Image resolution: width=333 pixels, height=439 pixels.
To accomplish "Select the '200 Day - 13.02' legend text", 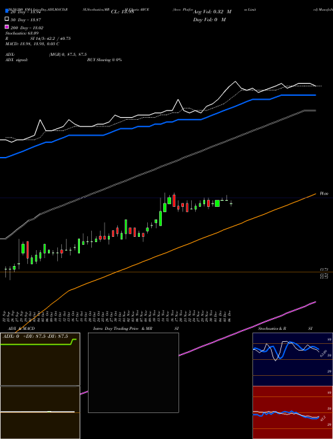I will click(x=27, y=28).
